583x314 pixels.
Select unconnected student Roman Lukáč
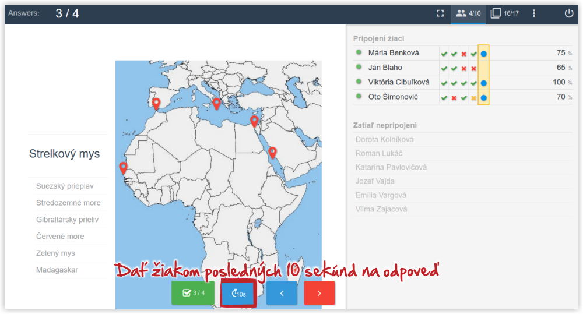379,153
